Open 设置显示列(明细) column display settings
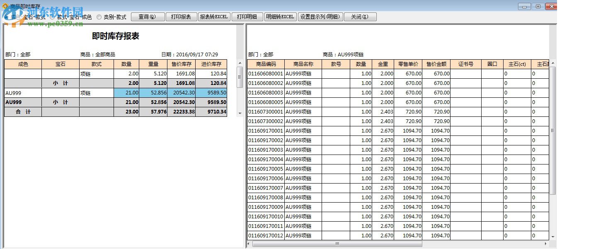The image size is (608, 249). [x=320, y=17]
